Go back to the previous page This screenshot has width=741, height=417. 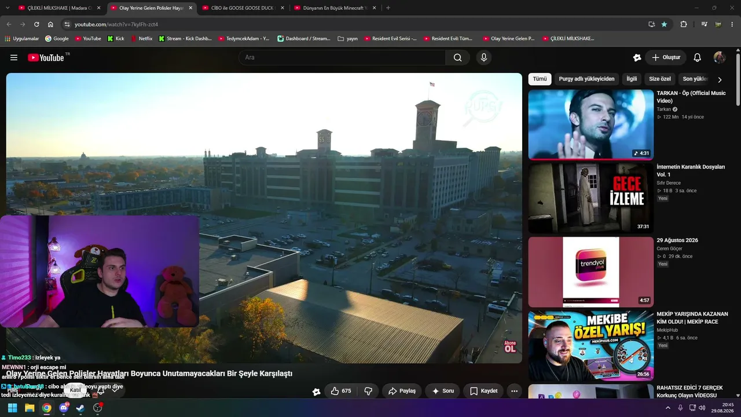pos(9,24)
